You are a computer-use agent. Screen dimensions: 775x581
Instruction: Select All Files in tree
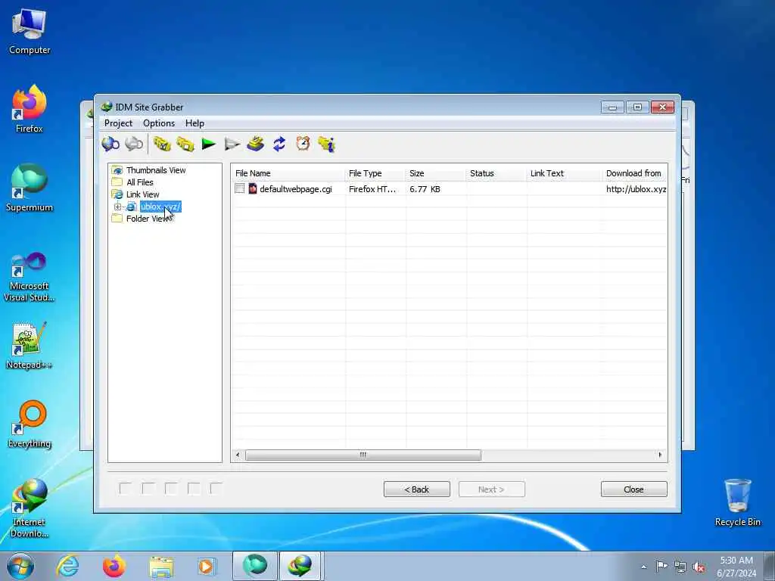point(140,182)
